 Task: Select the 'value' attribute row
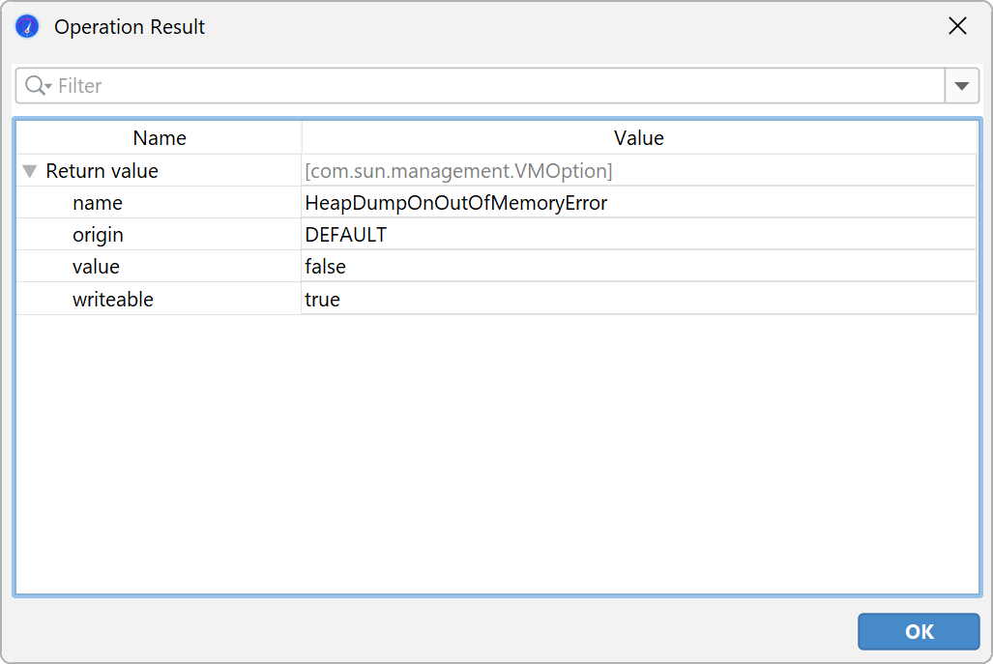click(96, 267)
